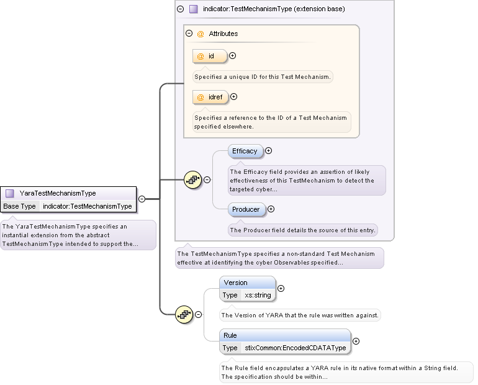Click 'Specifies a unique ID' description
The width and height of the screenshot is (478, 385).
[263, 77]
